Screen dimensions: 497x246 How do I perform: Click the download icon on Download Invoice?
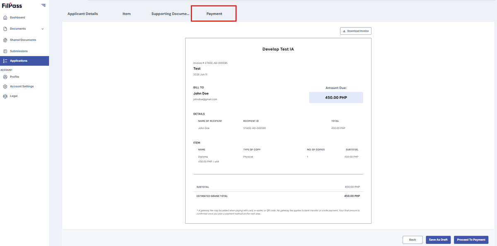344,31
